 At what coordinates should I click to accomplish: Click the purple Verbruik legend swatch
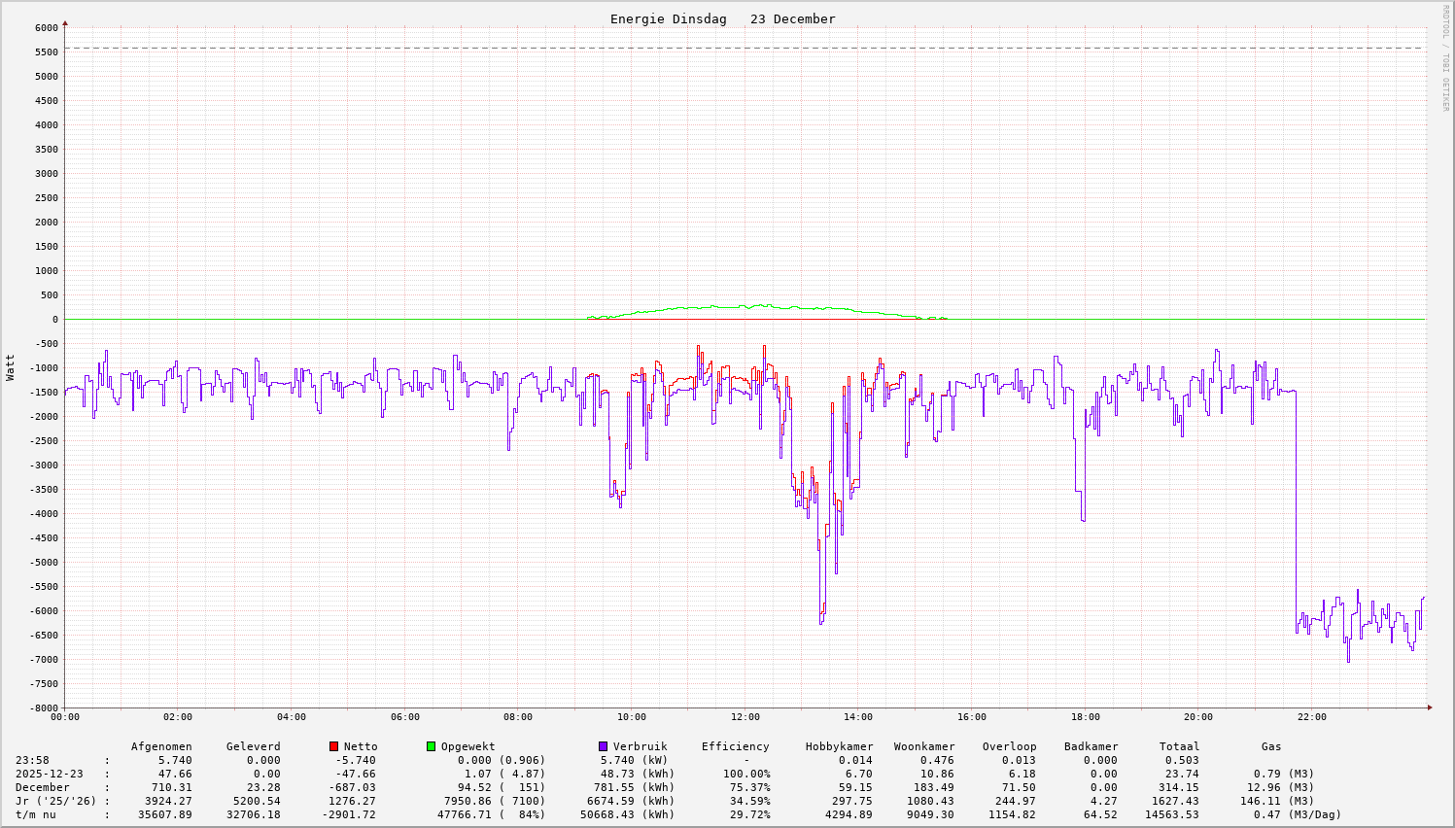pos(603,746)
